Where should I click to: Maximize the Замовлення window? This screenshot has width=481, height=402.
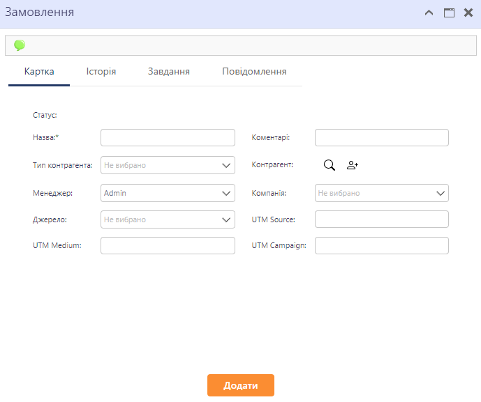(x=449, y=13)
